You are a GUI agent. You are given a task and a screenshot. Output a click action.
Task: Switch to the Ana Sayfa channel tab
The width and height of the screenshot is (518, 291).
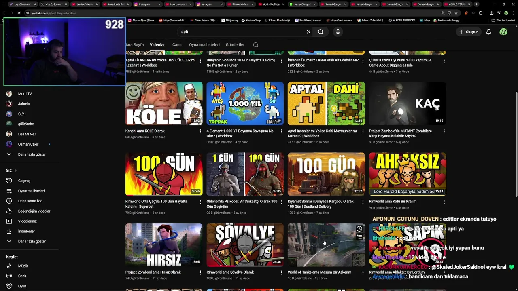tap(135, 45)
